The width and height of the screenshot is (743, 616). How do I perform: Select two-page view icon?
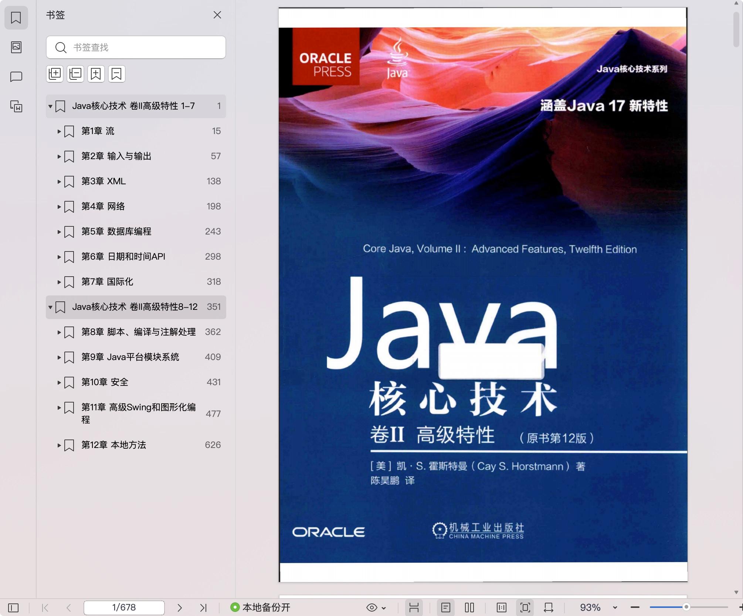469,608
